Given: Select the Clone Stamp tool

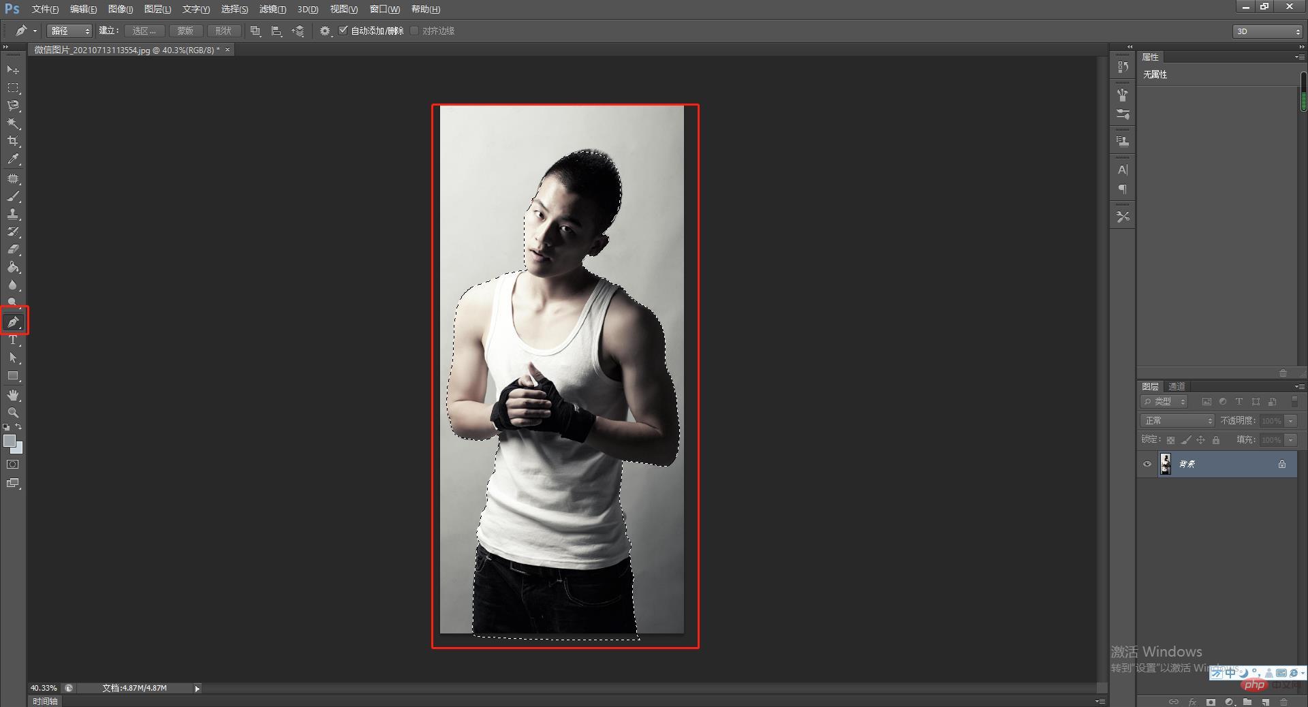Looking at the screenshot, I should click(x=13, y=215).
